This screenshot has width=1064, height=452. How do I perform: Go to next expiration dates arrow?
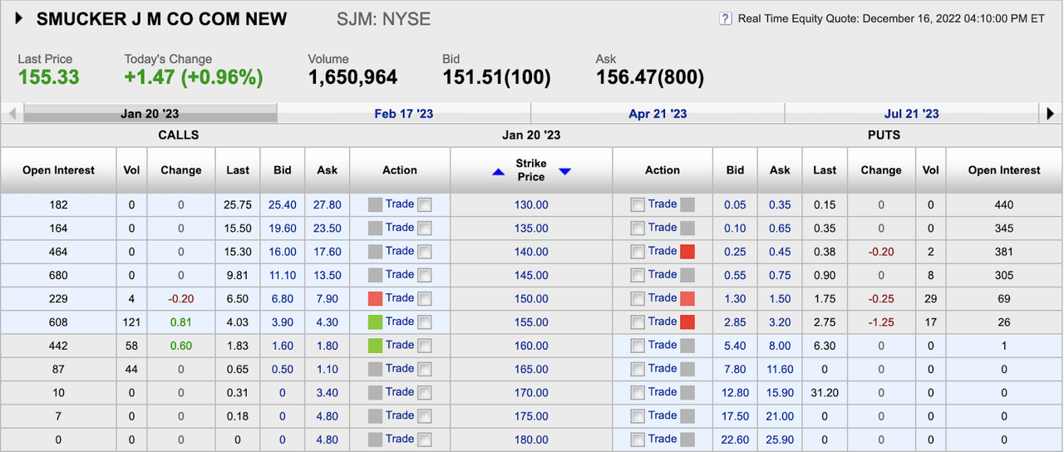(1050, 114)
